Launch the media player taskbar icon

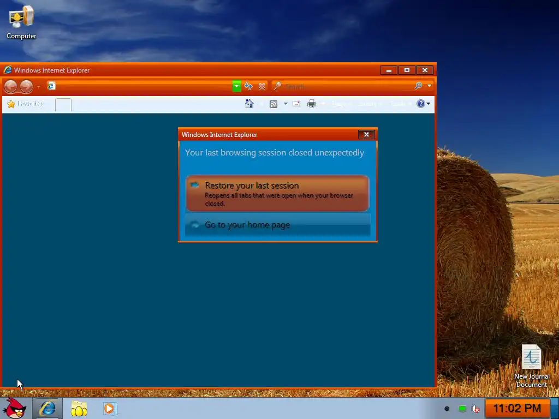coord(109,408)
